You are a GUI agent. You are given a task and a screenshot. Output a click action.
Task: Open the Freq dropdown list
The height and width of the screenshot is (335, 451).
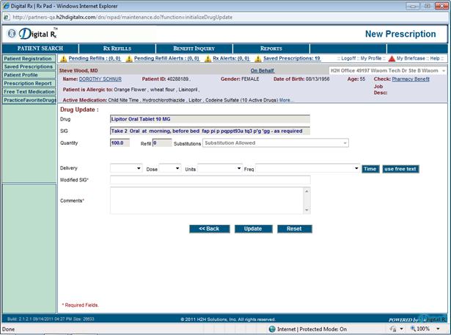(307, 168)
